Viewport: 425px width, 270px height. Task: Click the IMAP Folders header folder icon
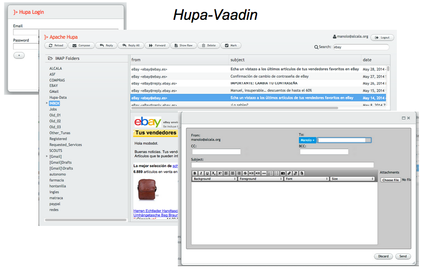coord(50,58)
